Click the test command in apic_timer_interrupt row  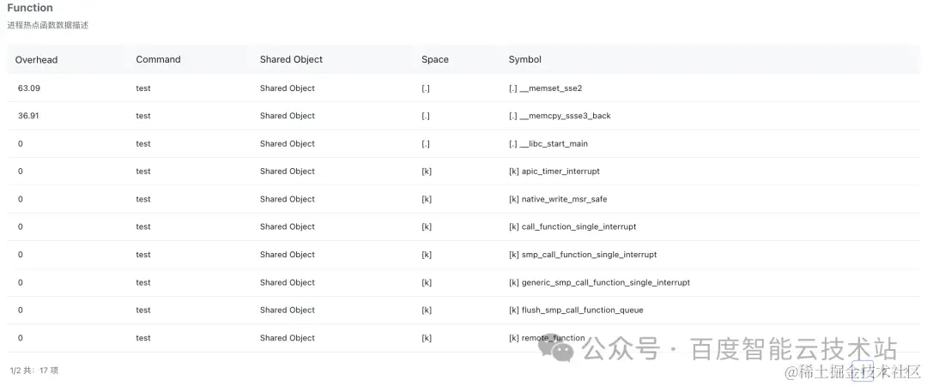coord(143,172)
